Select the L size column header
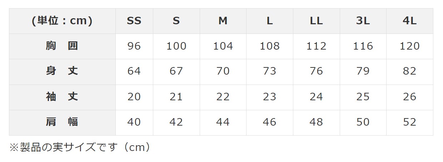Image resolution: width=443 pixels, height=162 pixels. pos(270,21)
